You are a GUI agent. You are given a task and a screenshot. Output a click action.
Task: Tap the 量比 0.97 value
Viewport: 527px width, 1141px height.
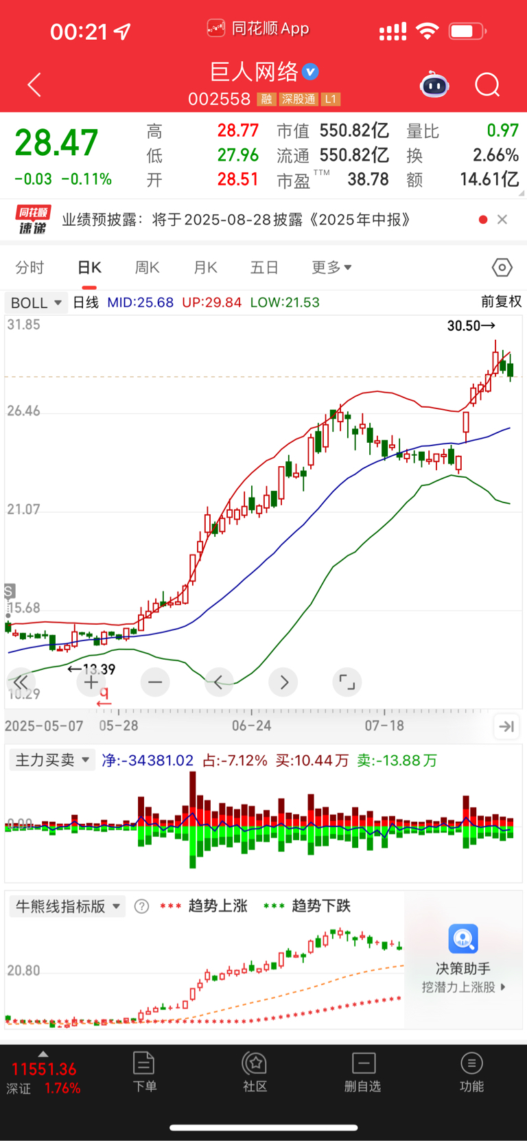pyautogui.click(x=462, y=131)
